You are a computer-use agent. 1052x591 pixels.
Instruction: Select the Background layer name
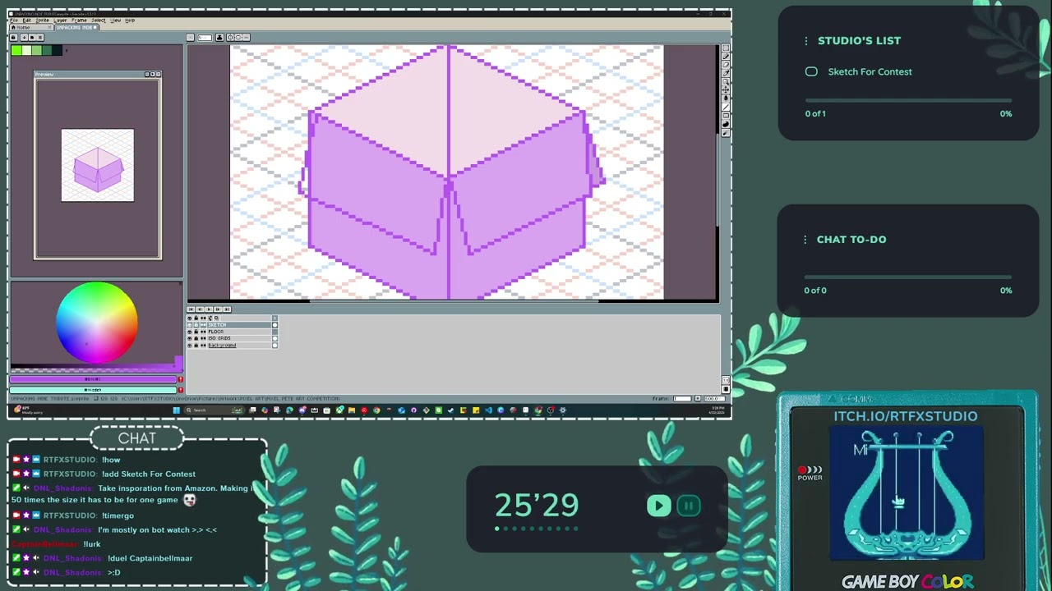coord(222,346)
